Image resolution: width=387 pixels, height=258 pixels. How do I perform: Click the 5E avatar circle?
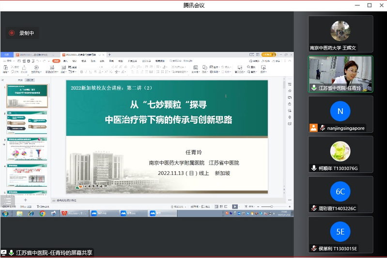click(x=340, y=231)
